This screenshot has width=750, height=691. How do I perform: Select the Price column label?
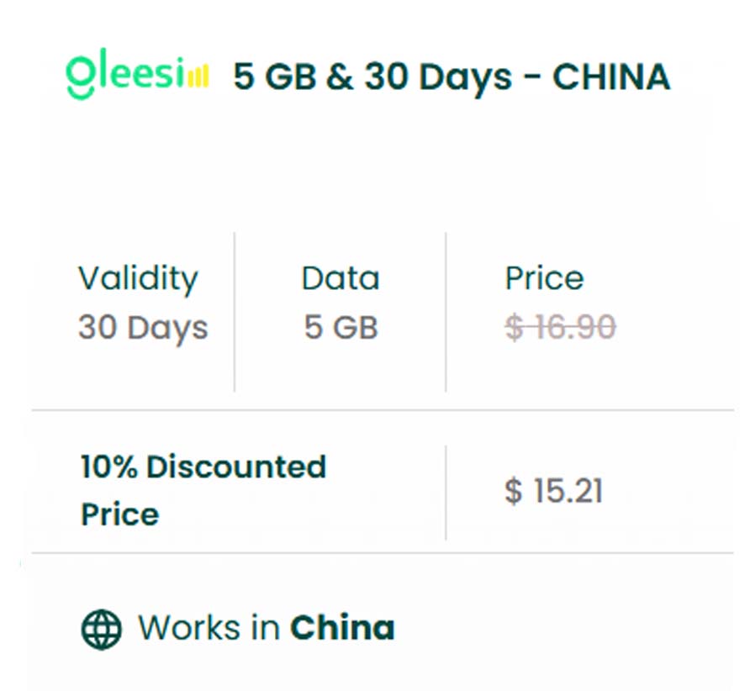click(x=544, y=278)
